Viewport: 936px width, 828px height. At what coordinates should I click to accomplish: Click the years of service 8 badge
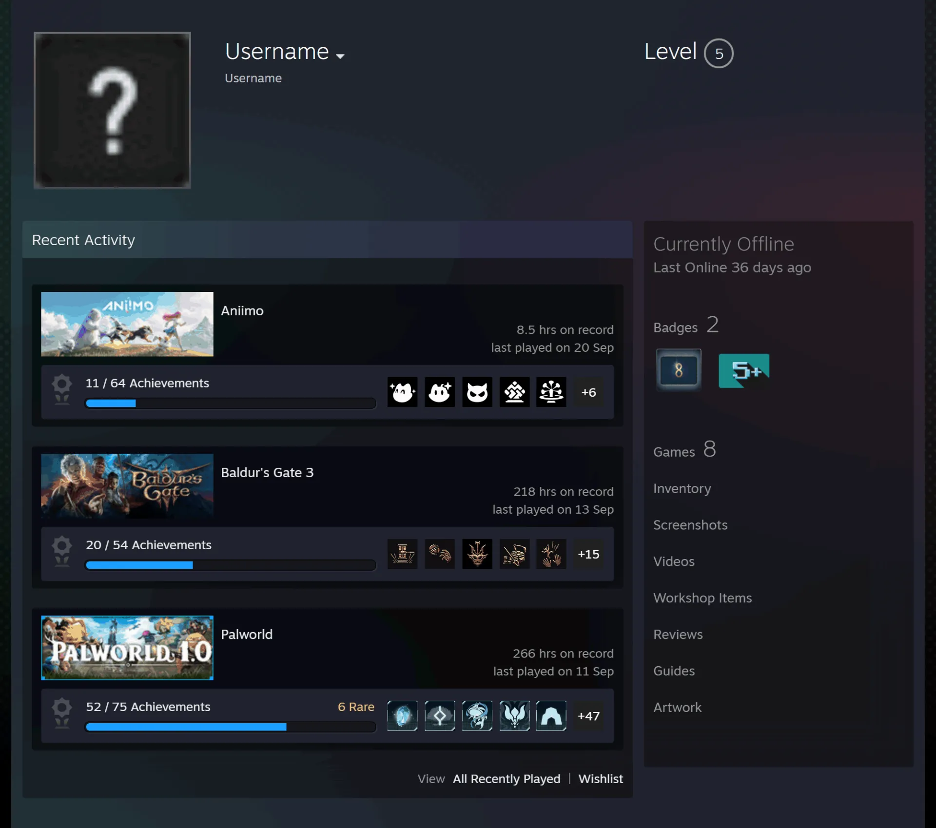(679, 370)
